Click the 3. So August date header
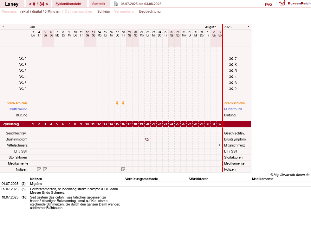The width and height of the screenshot is (311, 241). (x=220, y=34)
